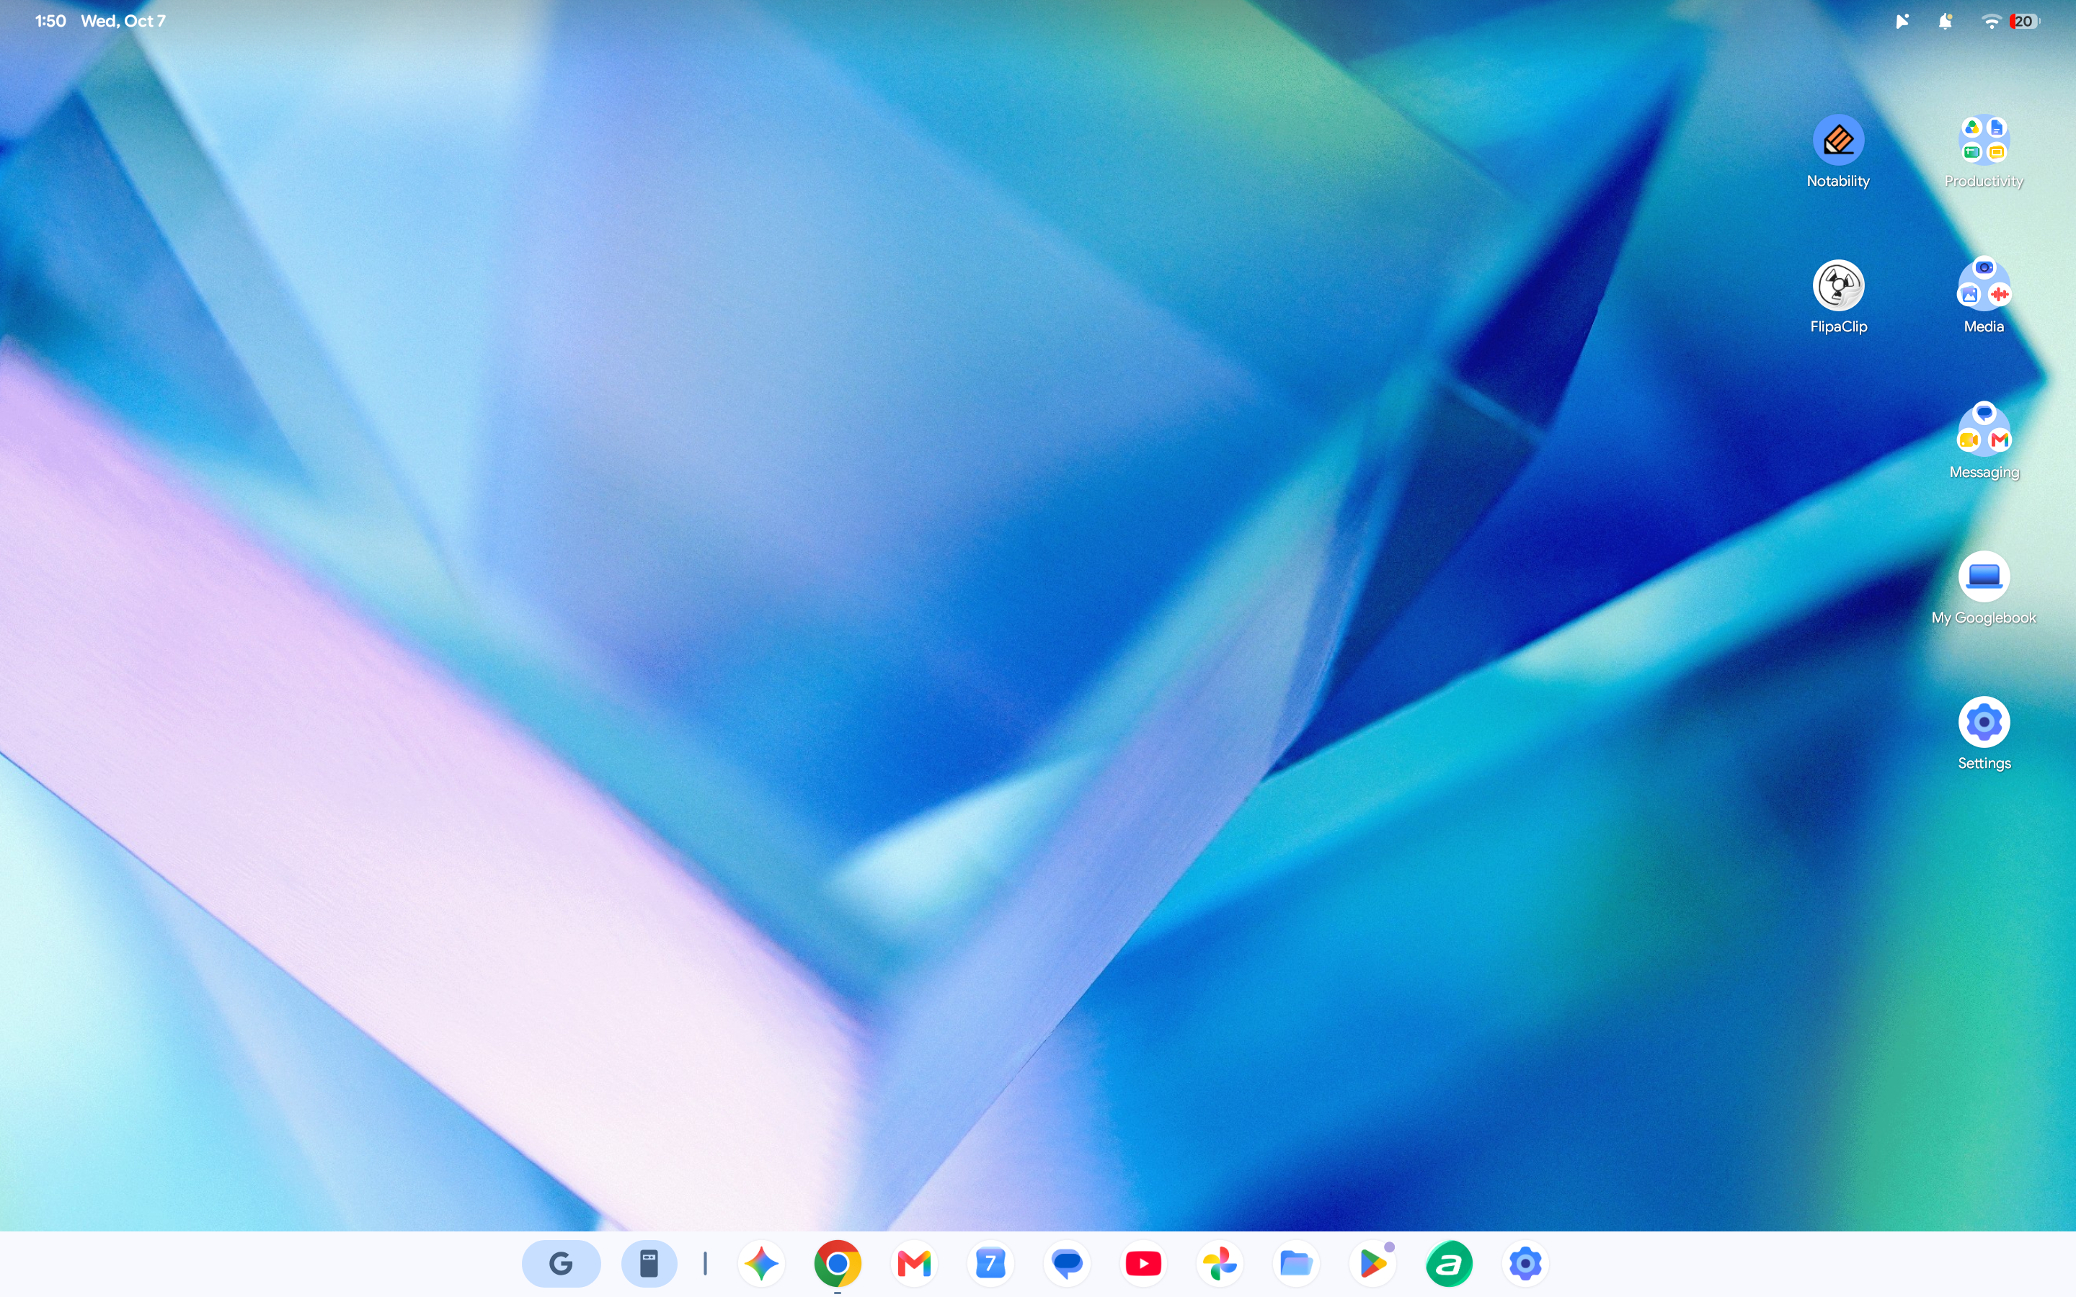This screenshot has height=1297, width=2076.
Task: Open the Files app from the shelf
Action: pyautogui.click(x=1296, y=1264)
